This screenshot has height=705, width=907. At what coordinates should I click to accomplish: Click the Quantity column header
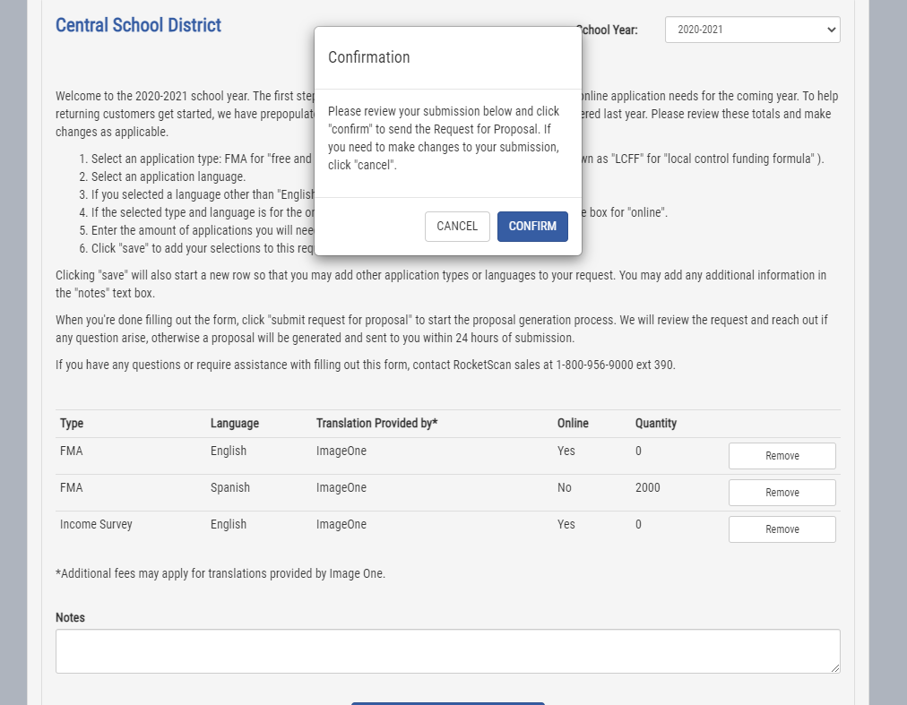656,424
